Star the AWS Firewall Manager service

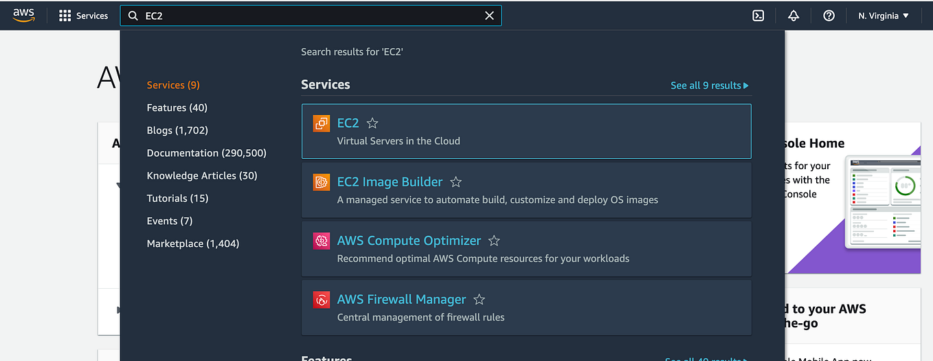pyautogui.click(x=480, y=300)
